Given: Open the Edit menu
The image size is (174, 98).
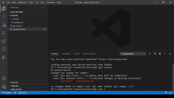Looking at the screenshot, I should click(x=14, y=2).
